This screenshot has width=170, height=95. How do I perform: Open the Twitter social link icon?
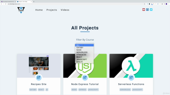[x=151, y=9]
